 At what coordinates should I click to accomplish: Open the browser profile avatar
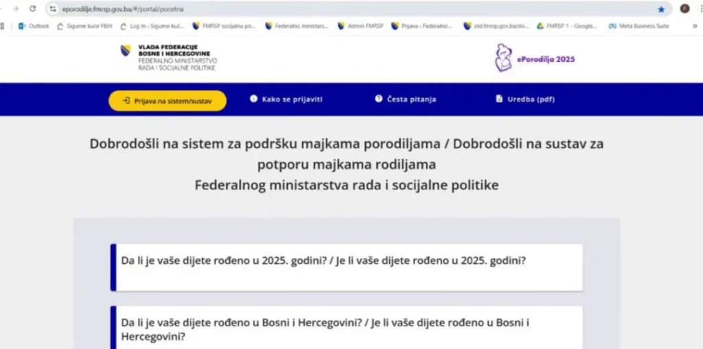coord(684,9)
